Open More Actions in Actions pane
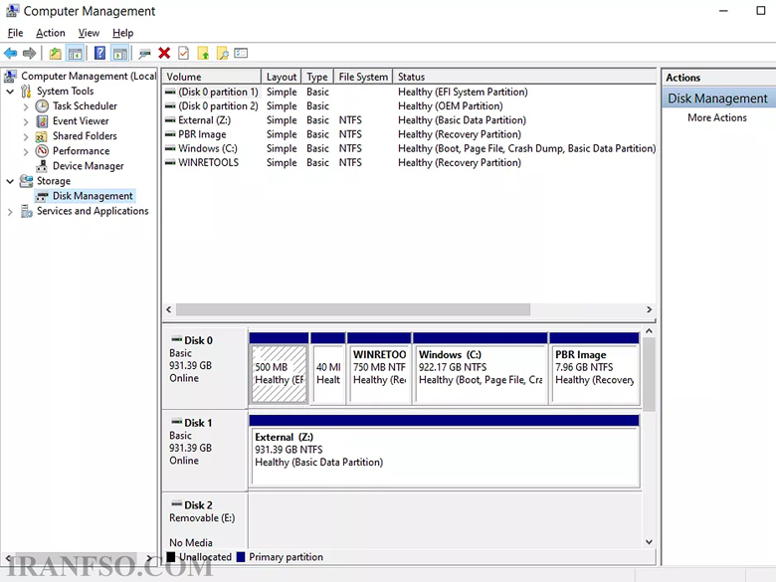This screenshot has height=582, width=776. tap(717, 117)
